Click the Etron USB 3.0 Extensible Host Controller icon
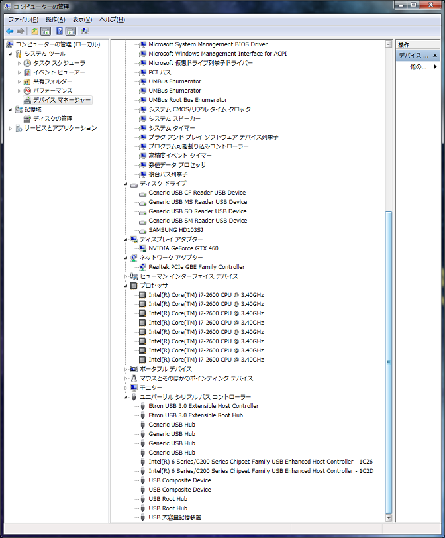Viewport: 445px width, 538px height. (142, 406)
